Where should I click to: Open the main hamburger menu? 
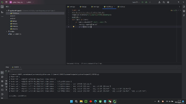pyautogui.click(x=6, y=2)
